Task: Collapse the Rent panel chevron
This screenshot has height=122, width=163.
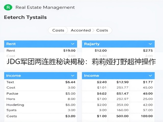Action: click(73, 44)
